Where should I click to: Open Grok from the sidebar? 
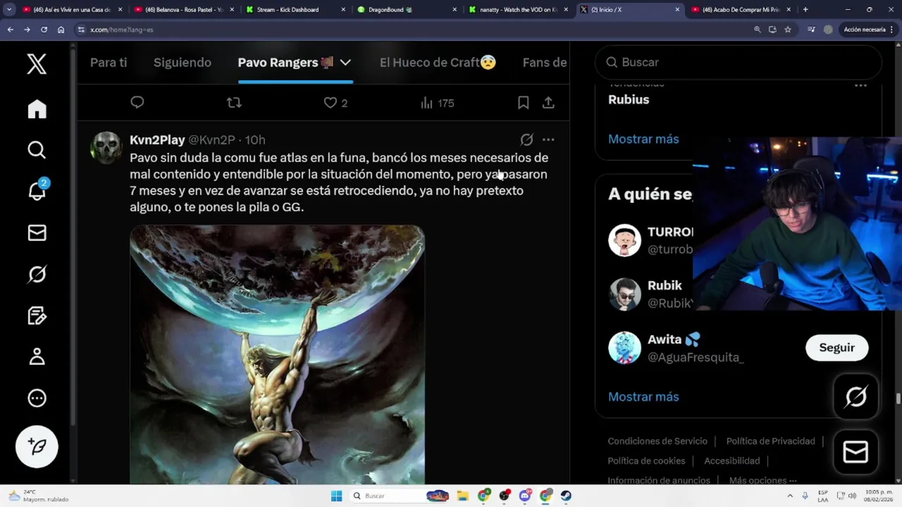(37, 274)
